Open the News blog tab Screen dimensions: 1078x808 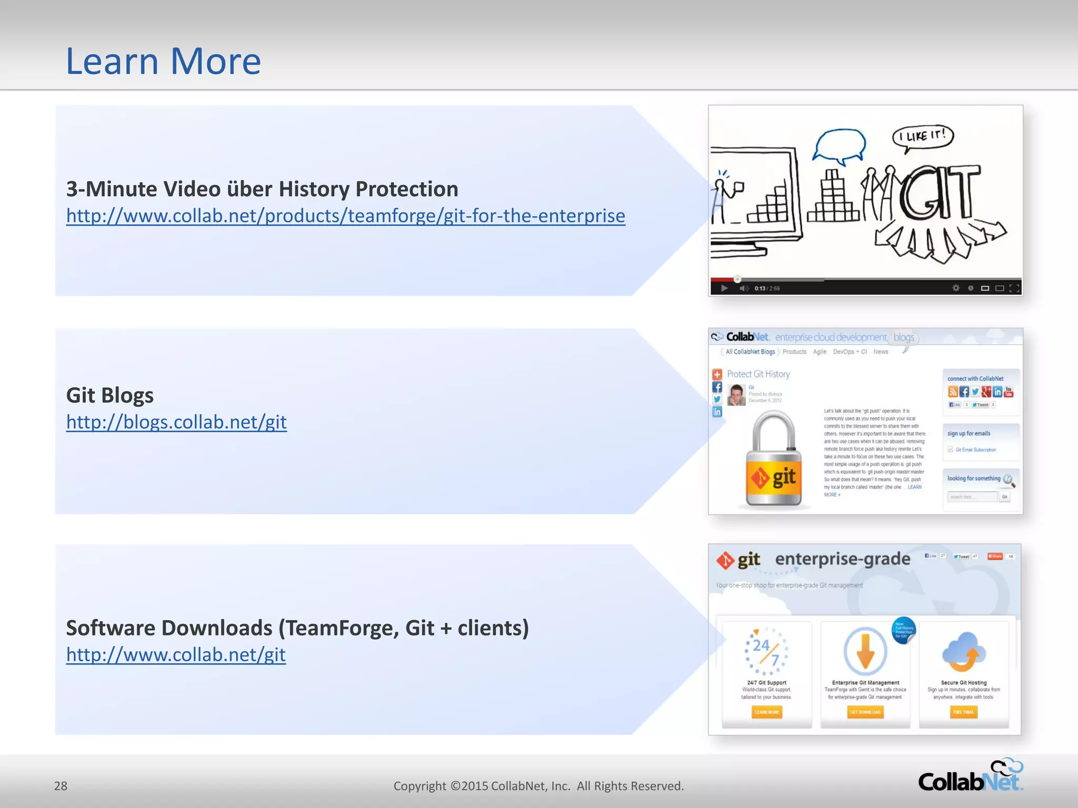coord(881,352)
